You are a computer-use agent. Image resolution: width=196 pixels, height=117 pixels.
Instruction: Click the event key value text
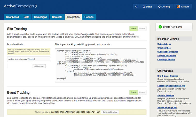[75, 112]
